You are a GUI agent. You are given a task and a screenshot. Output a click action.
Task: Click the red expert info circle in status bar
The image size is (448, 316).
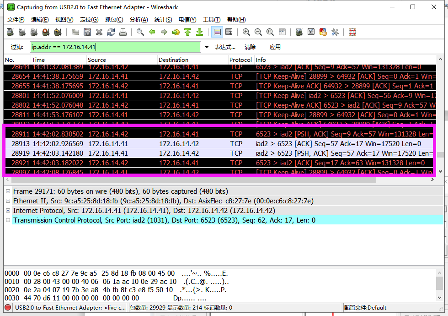click(8, 308)
